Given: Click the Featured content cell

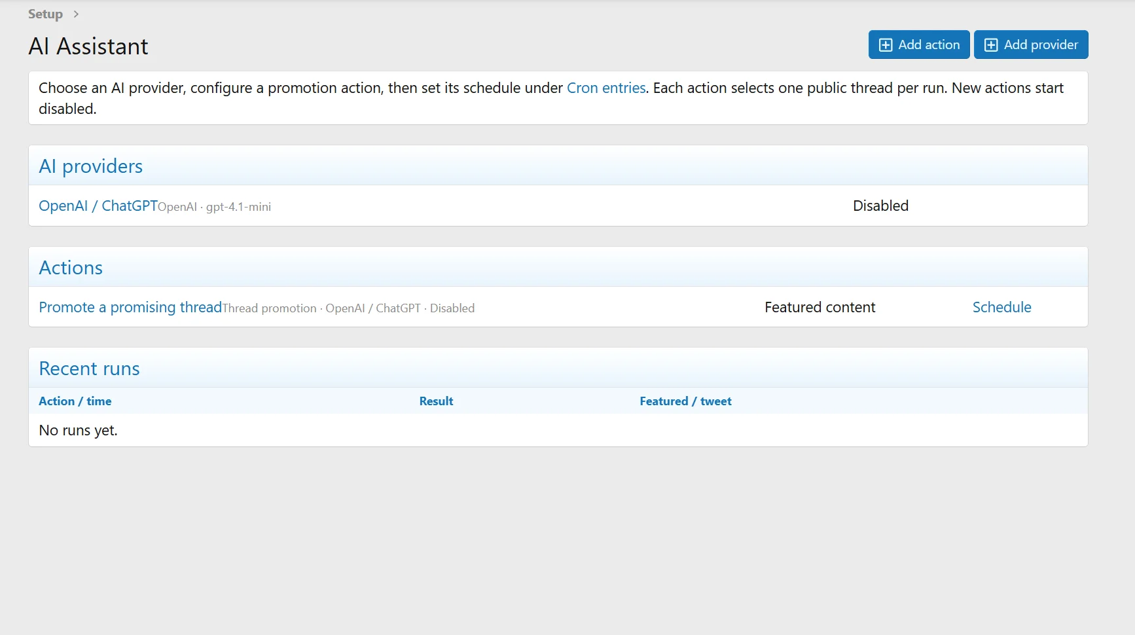Looking at the screenshot, I should [820, 307].
